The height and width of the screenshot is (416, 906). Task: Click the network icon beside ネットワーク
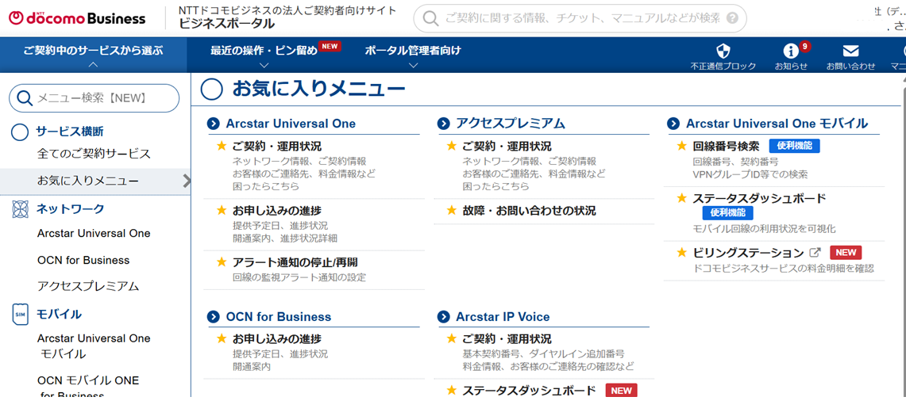[20, 209]
